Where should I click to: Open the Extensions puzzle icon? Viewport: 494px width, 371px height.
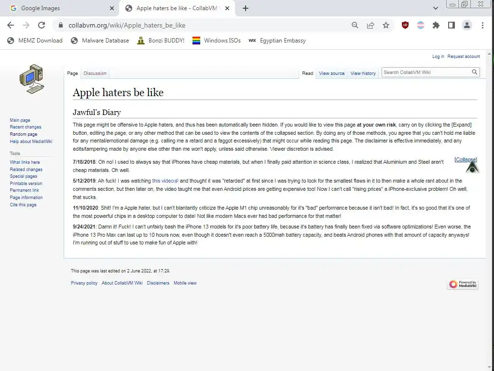[436, 25]
